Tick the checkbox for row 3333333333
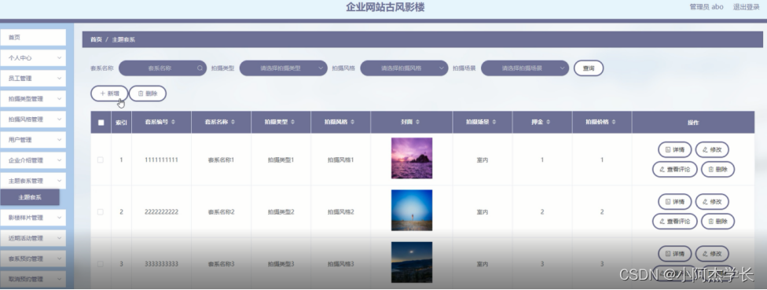767x290 pixels. pos(101,263)
